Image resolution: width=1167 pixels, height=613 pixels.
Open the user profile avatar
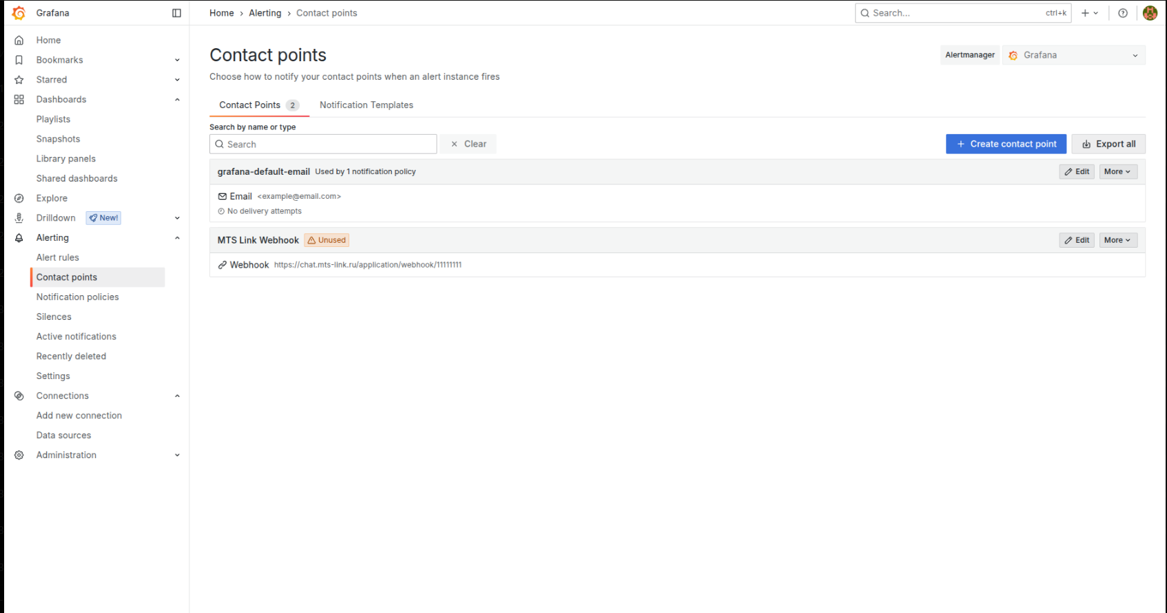point(1150,13)
